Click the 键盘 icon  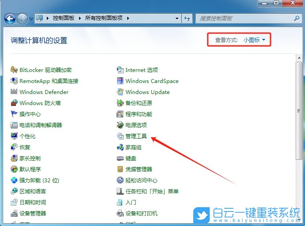(120, 158)
